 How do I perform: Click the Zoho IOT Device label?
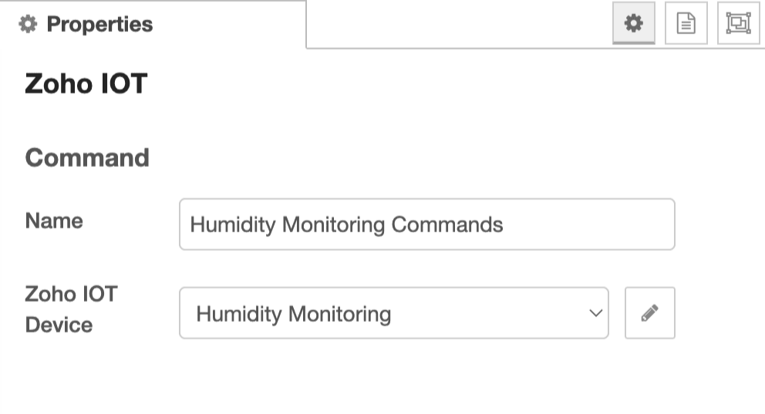(x=71, y=309)
